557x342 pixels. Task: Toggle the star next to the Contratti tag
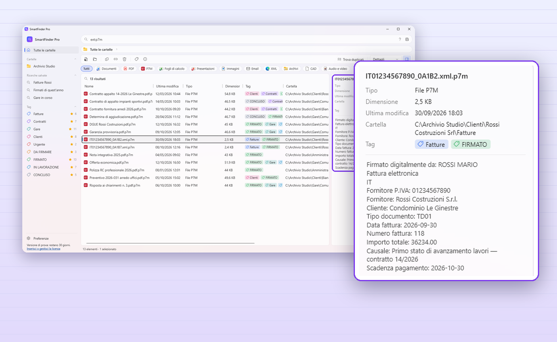(x=72, y=121)
